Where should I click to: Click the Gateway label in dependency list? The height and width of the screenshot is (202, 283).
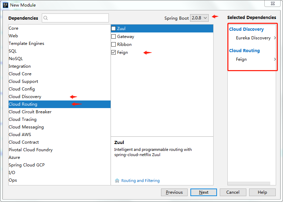(126, 37)
